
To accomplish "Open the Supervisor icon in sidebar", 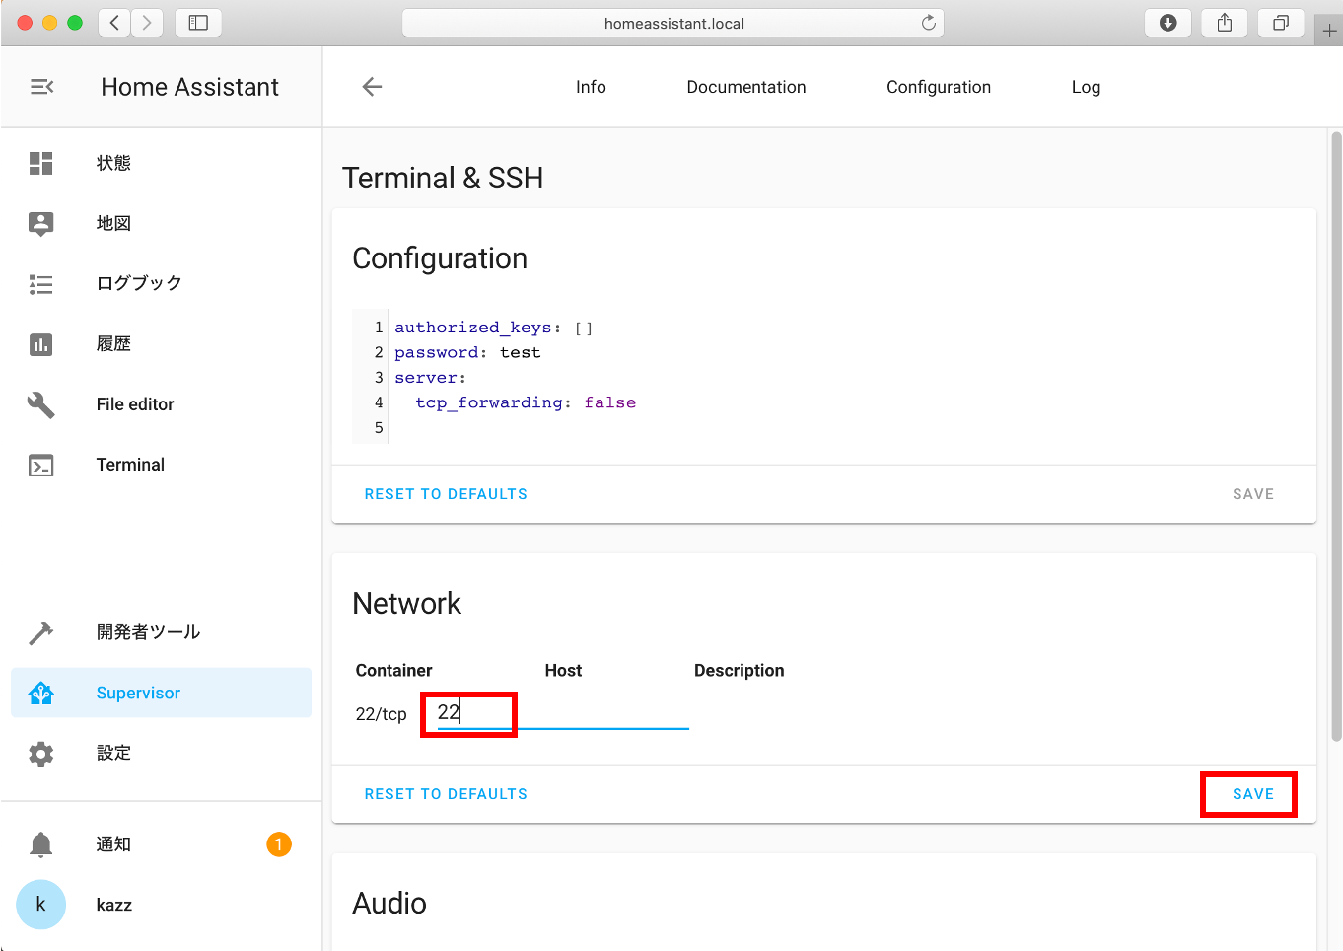I will 40,693.
